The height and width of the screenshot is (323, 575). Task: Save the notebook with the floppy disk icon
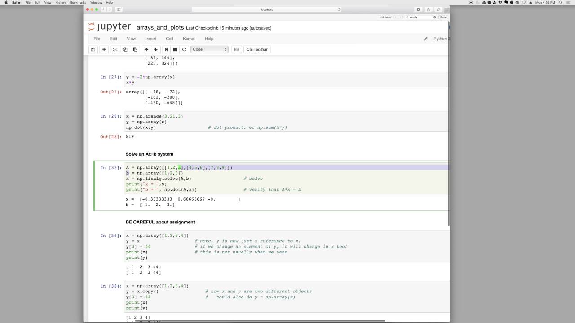point(93,49)
